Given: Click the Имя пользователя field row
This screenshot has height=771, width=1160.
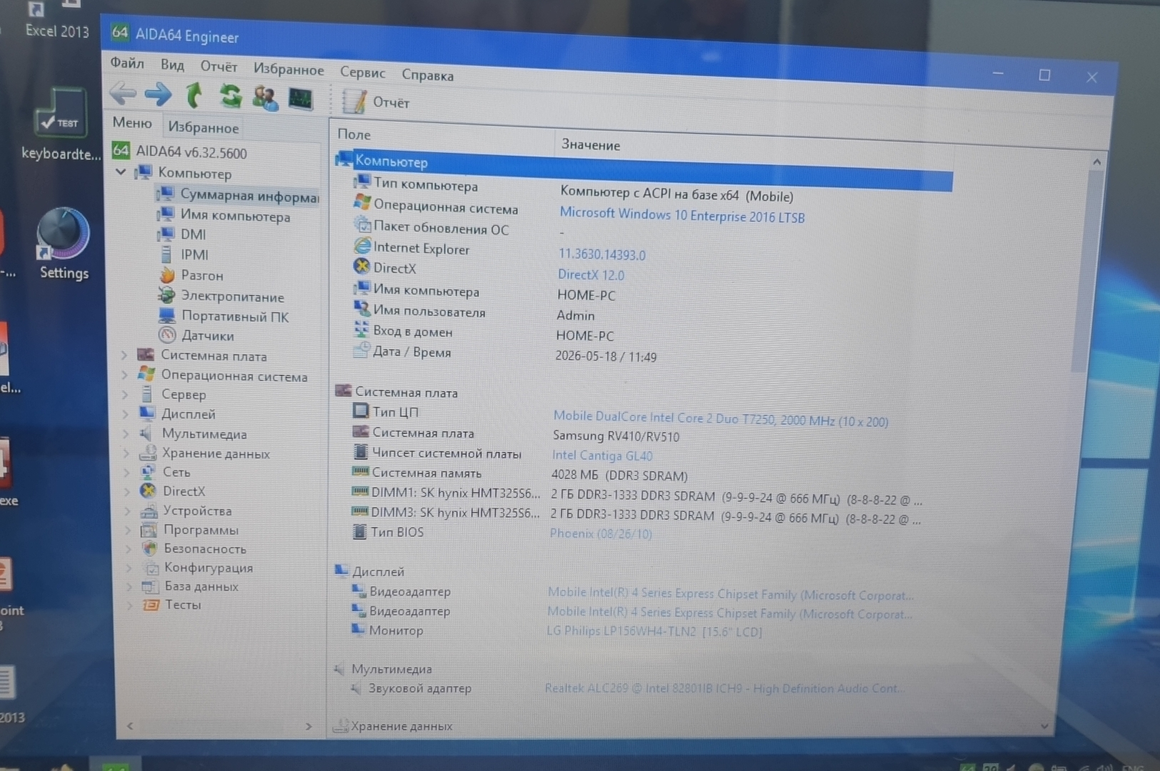Looking at the screenshot, I should point(429,311).
